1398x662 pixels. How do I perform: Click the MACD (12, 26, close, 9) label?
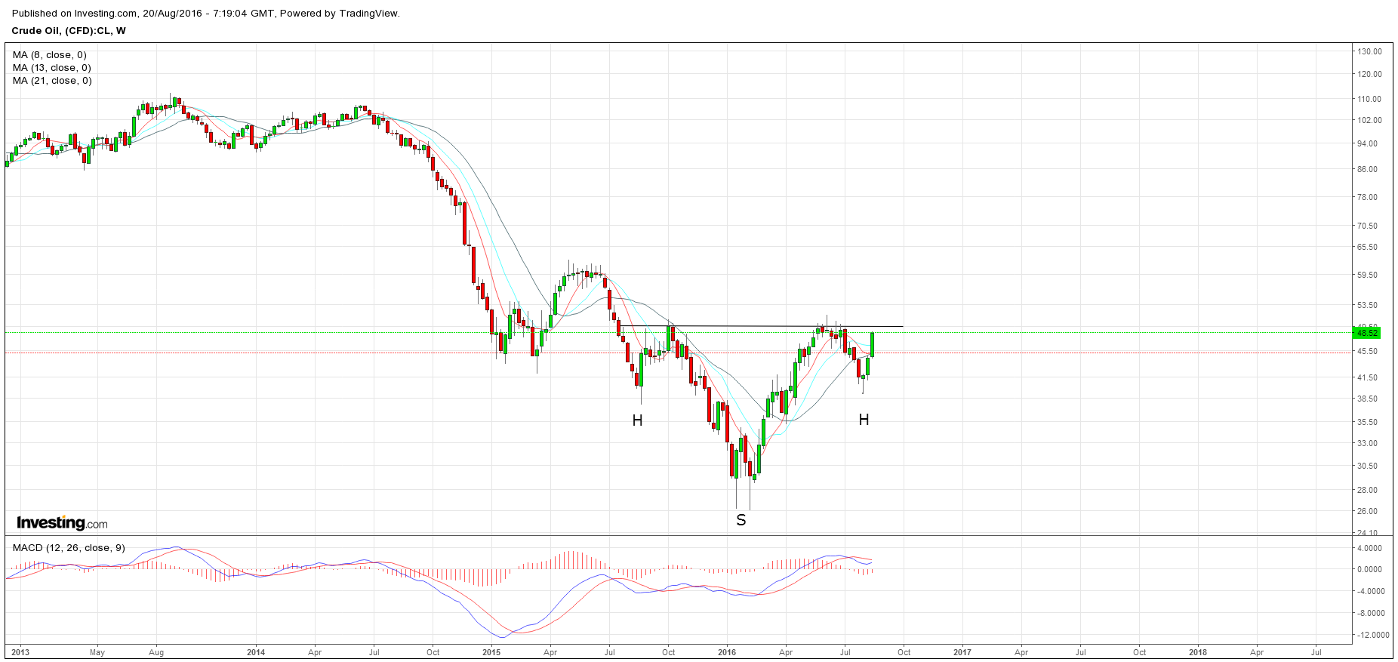[x=69, y=548]
